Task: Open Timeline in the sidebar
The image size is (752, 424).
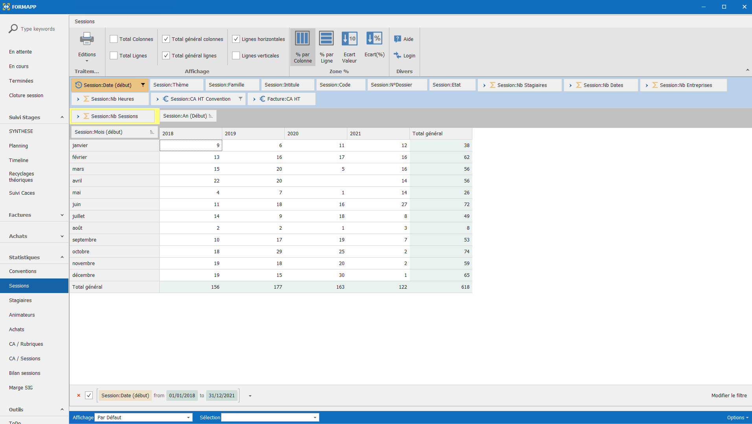Action: click(x=18, y=160)
